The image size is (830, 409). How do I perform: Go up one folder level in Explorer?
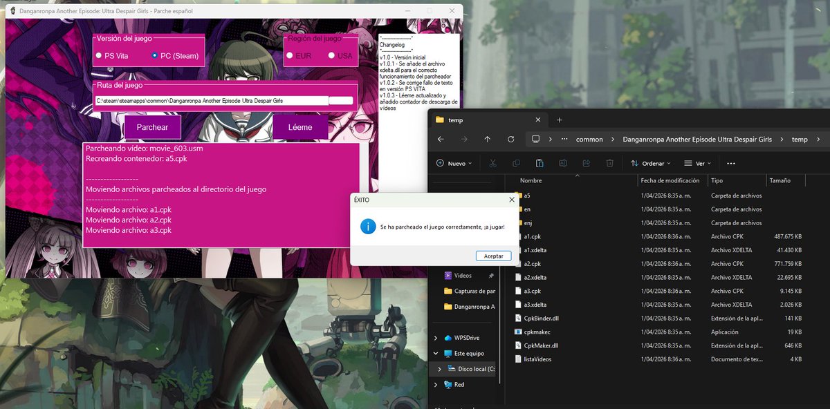pyautogui.click(x=488, y=139)
